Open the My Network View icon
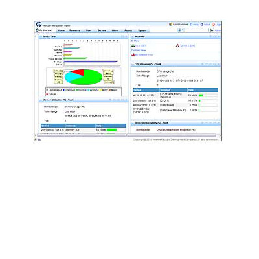Image resolution: width=259 pixels, height=259 pixels. 133,55
